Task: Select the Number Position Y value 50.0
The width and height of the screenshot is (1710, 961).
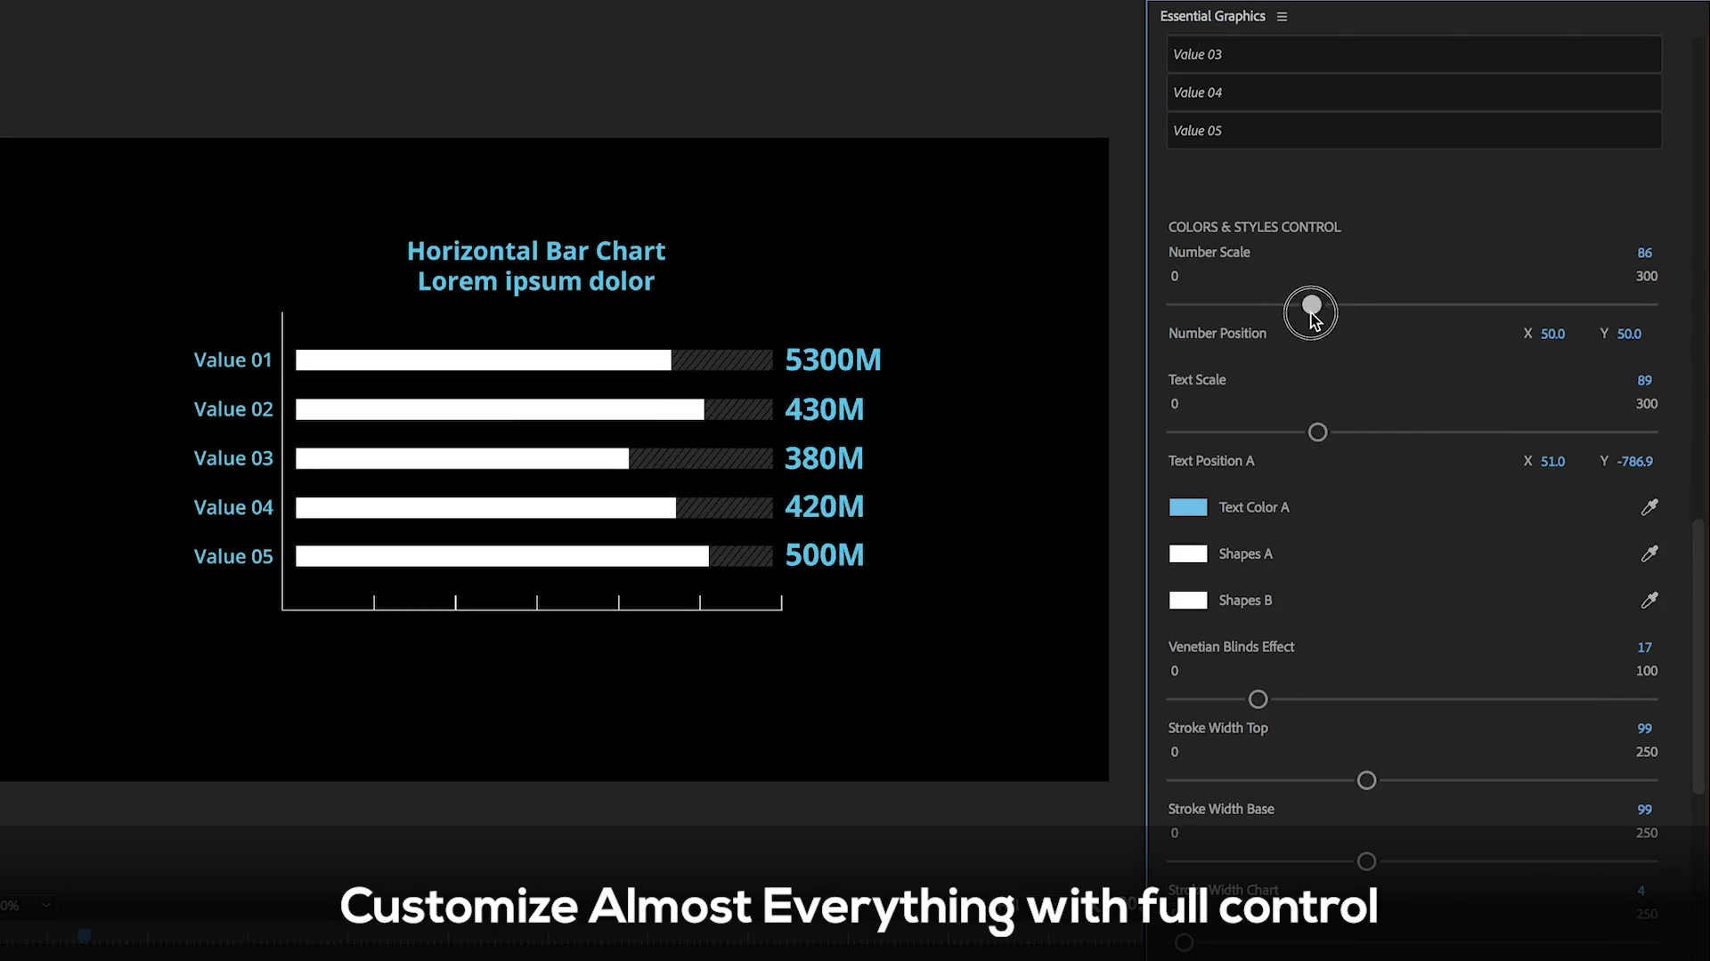Action: pyautogui.click(x=1629, y=334)
